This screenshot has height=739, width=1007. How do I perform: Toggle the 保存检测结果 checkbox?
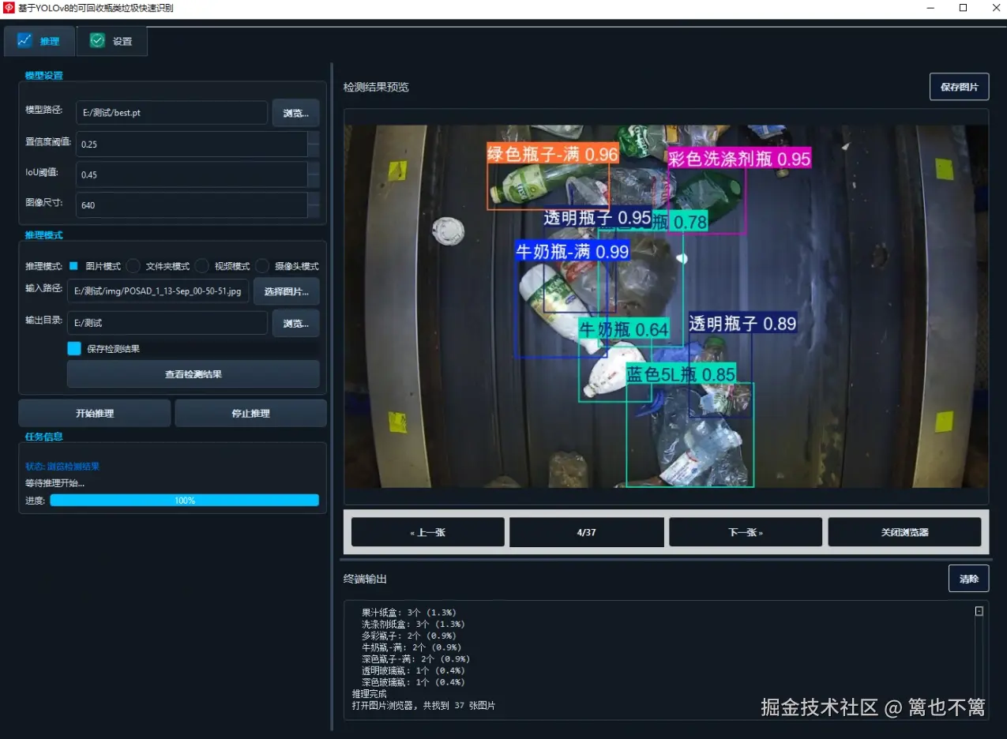(74, 348)
